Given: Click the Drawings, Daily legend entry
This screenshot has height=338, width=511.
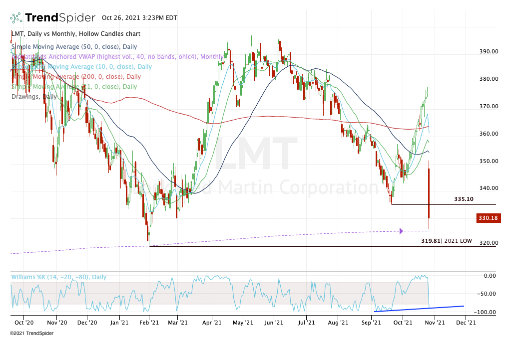Looking at the screenshot, I should (34, 97).
